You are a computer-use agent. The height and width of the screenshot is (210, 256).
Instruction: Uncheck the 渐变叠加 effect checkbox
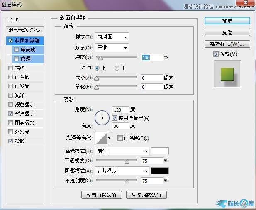click(x=10, y=114)
